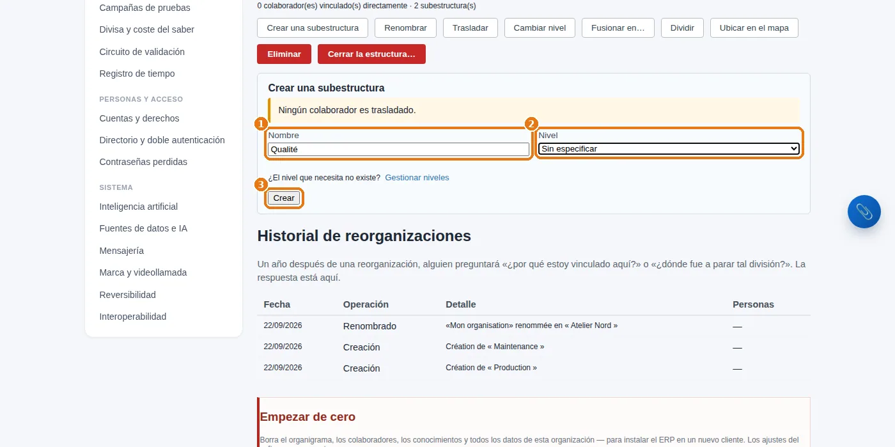Viewport: 895px width, 447px height.
Task: Click Crear una subestructura button
Action: pos(313,28)
